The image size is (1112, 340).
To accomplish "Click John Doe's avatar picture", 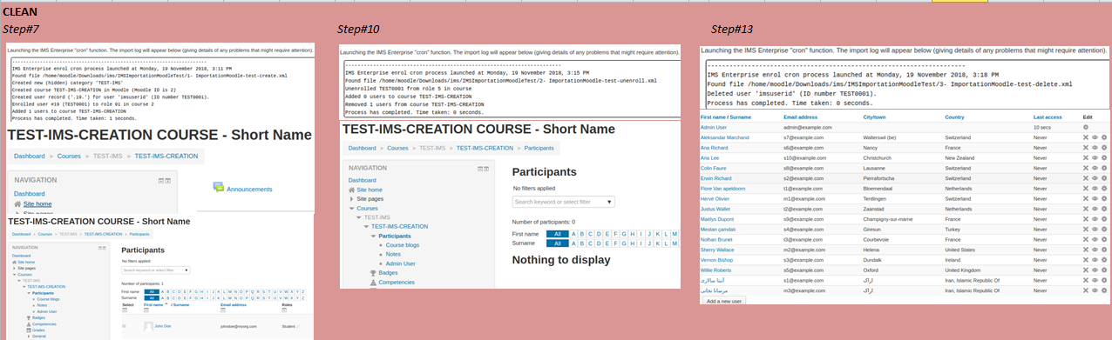I will click(x=149, y=325).
